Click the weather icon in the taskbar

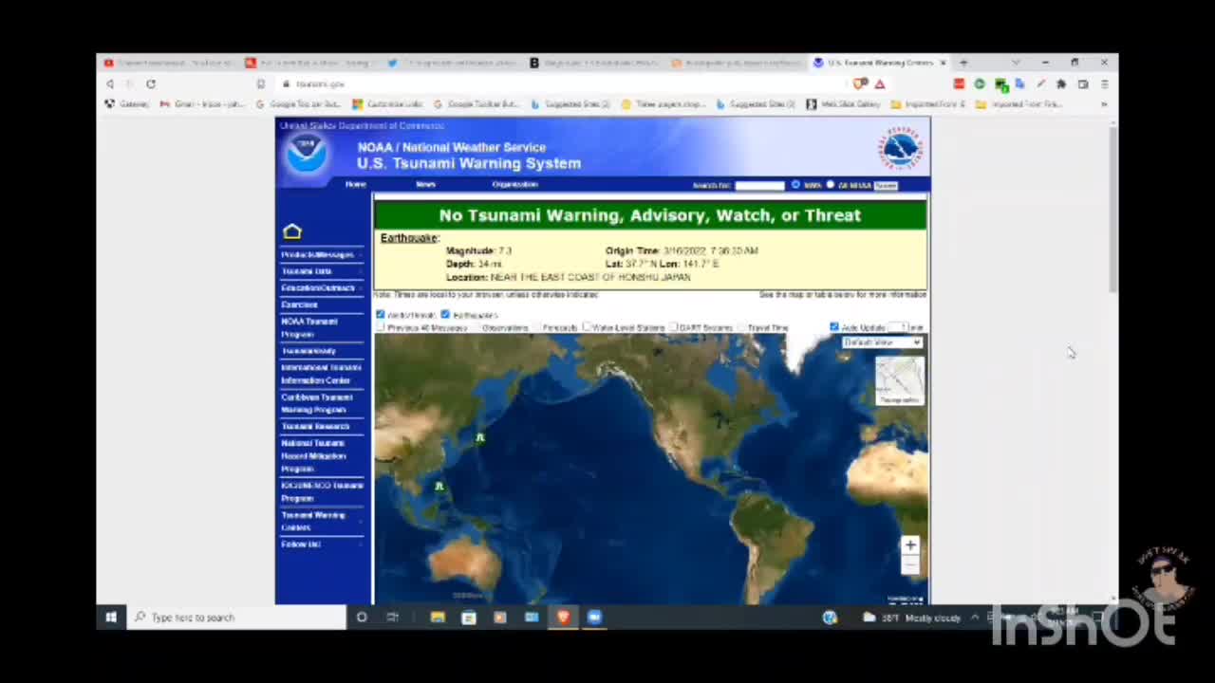coord(869,618)
